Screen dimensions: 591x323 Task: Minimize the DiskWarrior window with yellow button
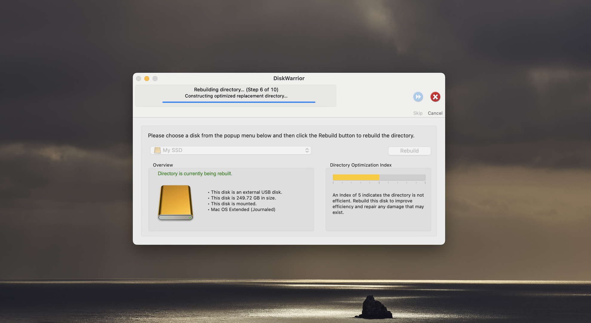point(147,78)
